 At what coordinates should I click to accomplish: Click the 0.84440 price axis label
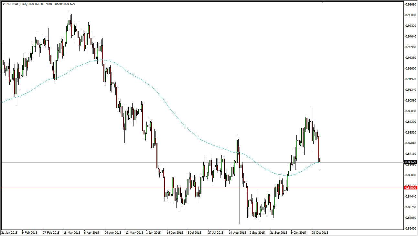pos(410,197)
